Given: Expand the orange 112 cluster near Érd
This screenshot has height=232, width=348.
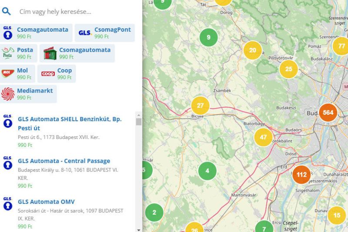Looking at the screenshot, I should coord(301,175).
